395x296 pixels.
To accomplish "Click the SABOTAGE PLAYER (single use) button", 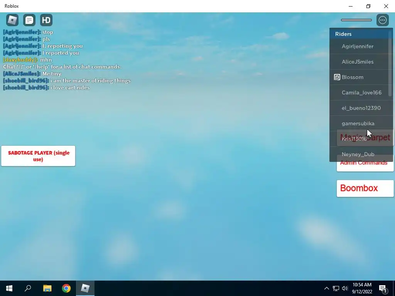I will [38, 156].
